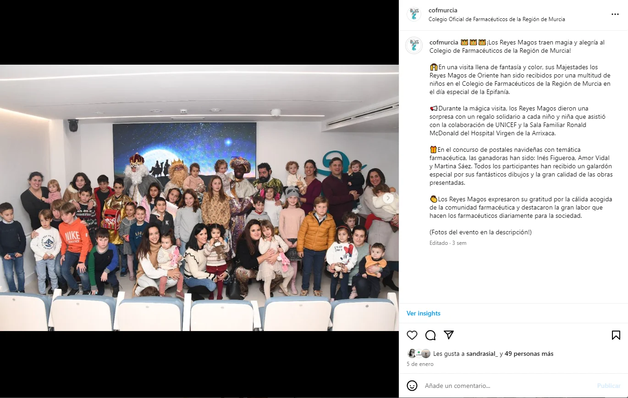The width and height of the screenshot is (628, 398).
Task: Click the Reyes Magos group photo
Action: pyautogui.click(x=199, y=198)
